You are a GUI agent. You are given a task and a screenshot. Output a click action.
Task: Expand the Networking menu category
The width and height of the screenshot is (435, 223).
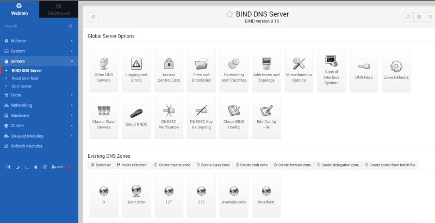(39, 106)
